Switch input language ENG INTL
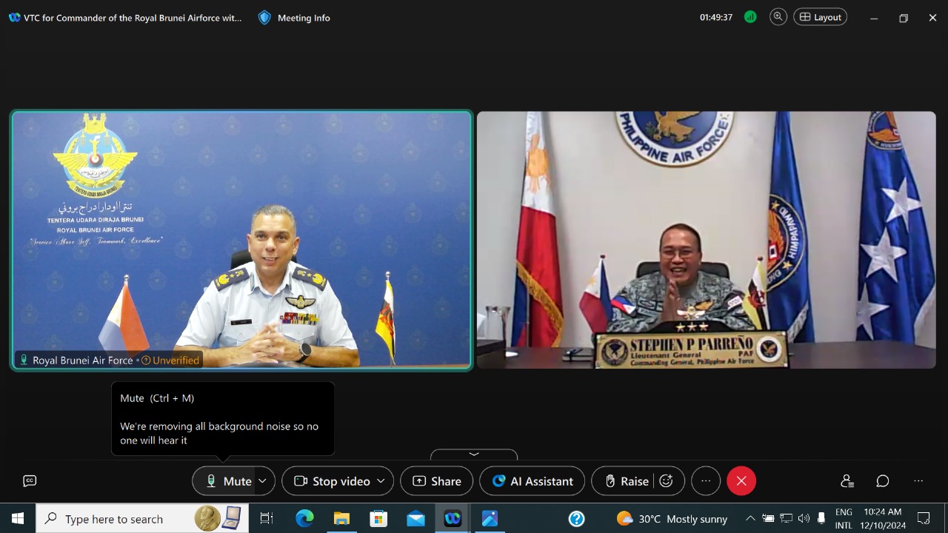 (x=844, y=519)
